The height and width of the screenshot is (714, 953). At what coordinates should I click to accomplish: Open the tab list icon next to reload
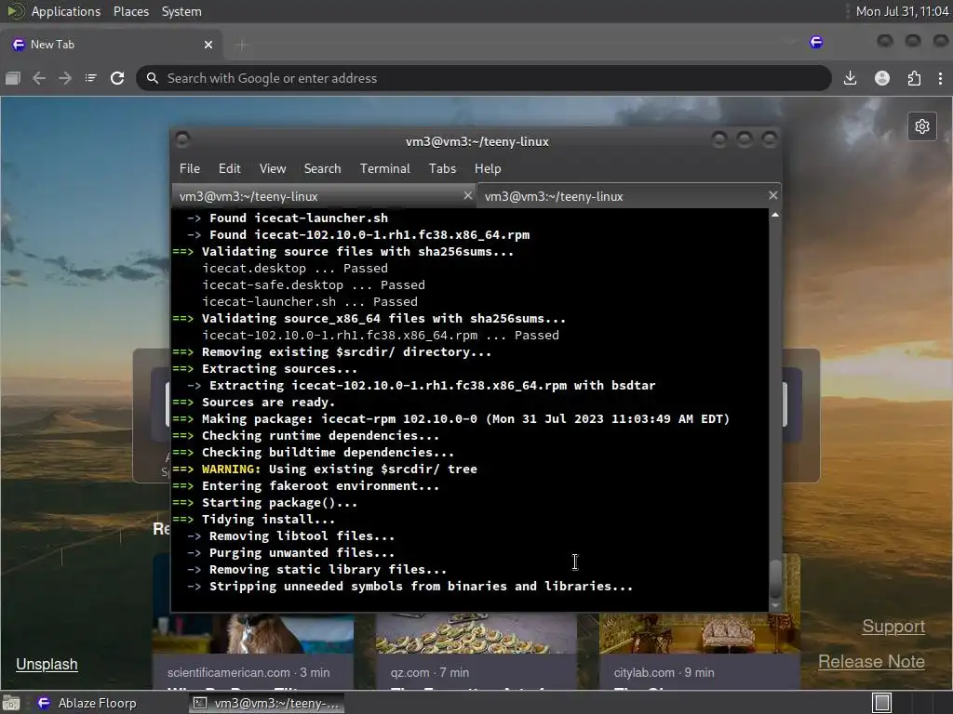90,78
